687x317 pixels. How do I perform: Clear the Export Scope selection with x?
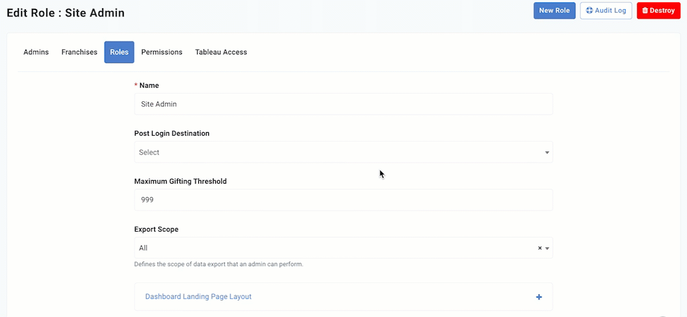540,248
